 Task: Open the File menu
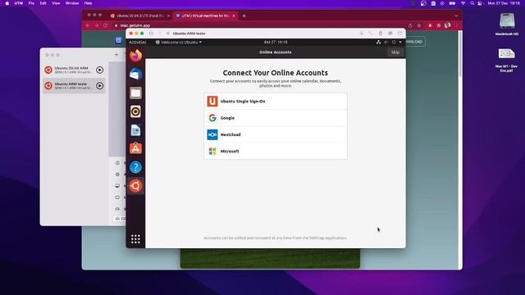(x=31, y=3)
